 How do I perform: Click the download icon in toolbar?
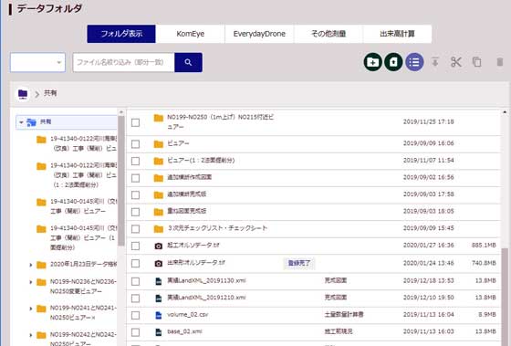click(435, 62)
